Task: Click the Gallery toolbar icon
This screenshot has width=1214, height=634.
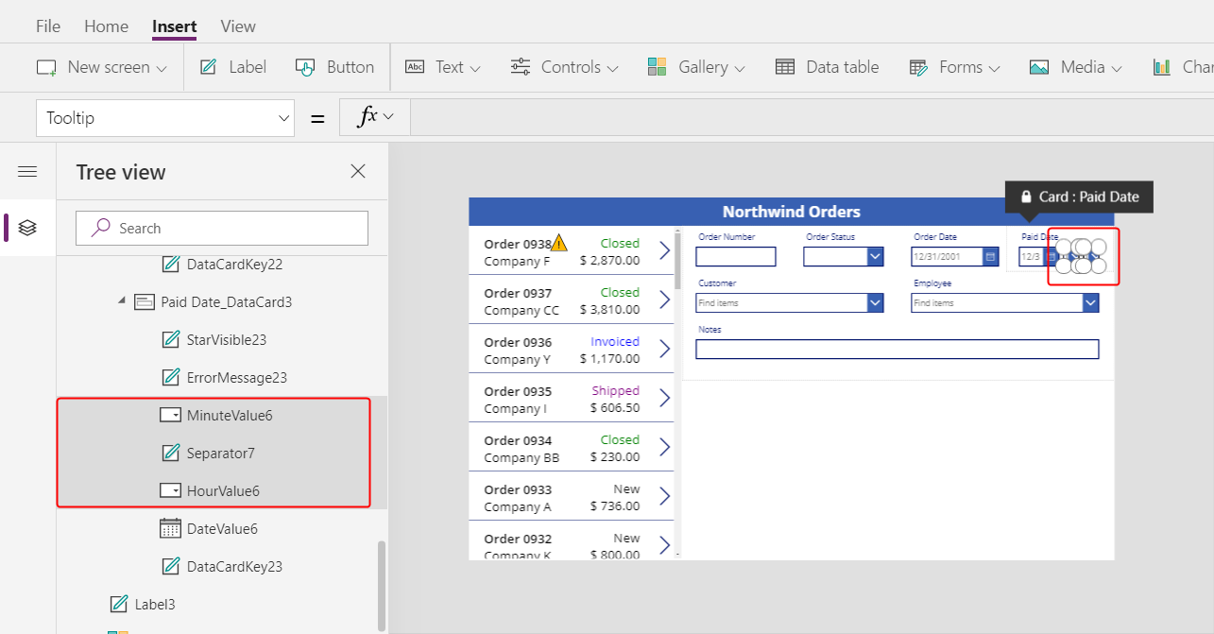Action: (657, 66)
